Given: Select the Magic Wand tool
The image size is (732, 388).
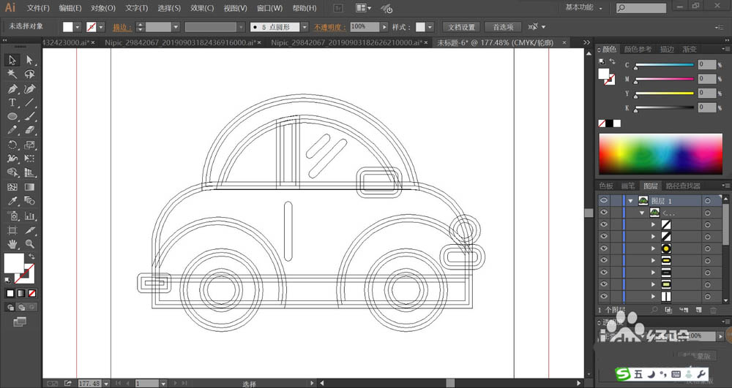Looking at the screenshot, I should tap(12, 74).
